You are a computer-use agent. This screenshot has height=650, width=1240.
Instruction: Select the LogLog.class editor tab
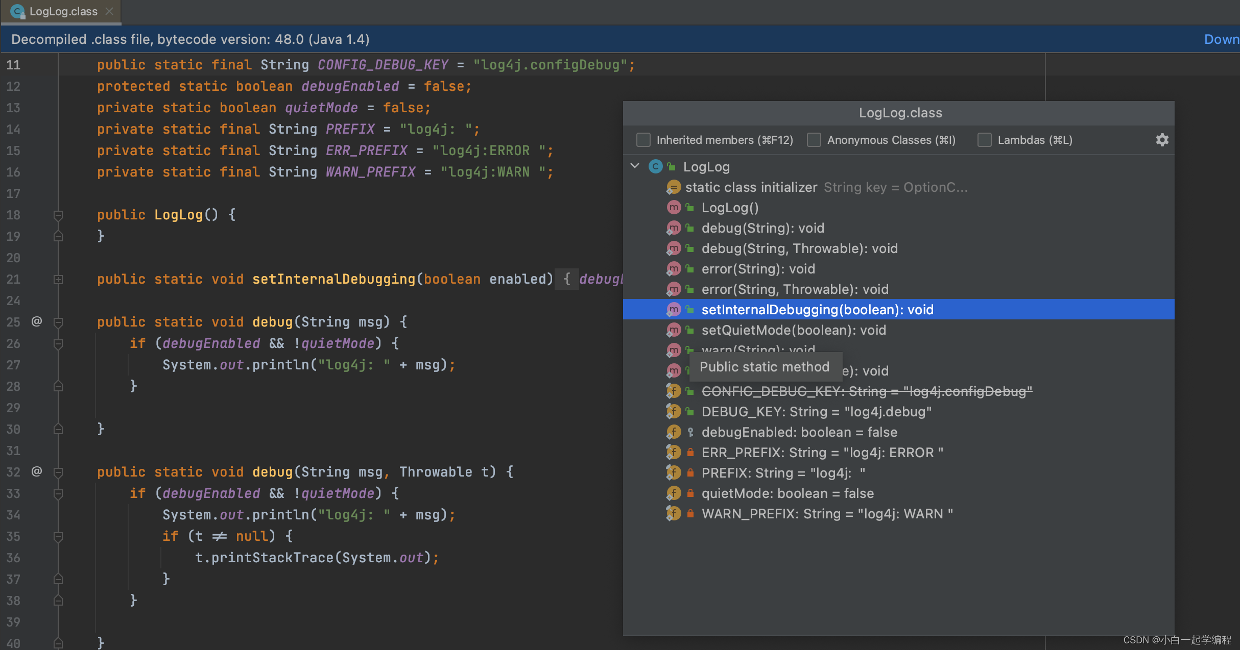click(63, 11)
